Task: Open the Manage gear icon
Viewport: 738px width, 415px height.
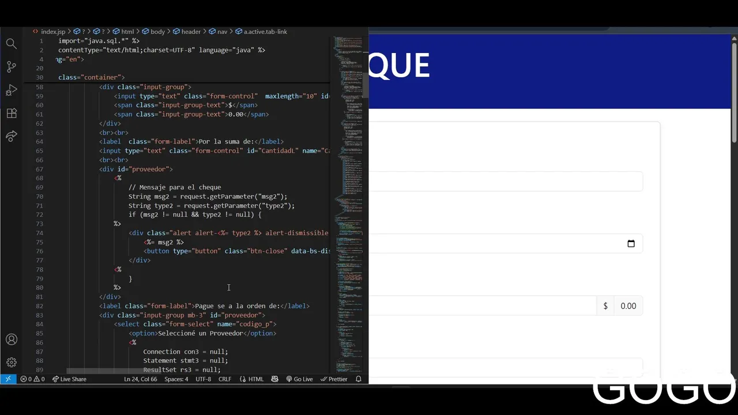Action: pos(12,363)
